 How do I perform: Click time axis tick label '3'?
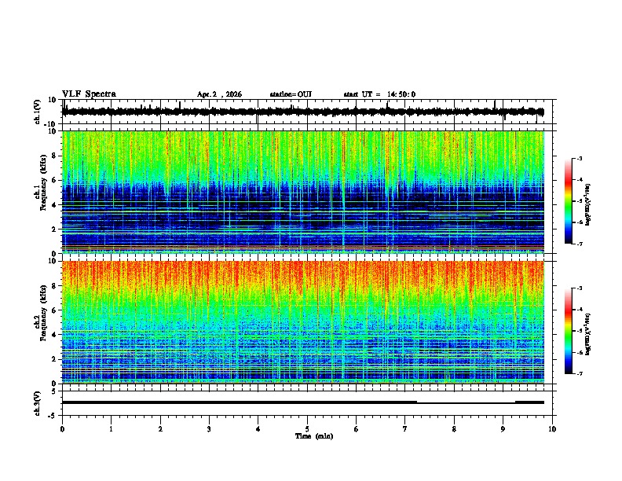tap(209, 429)
